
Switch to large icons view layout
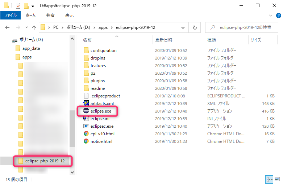pos(277,179)
